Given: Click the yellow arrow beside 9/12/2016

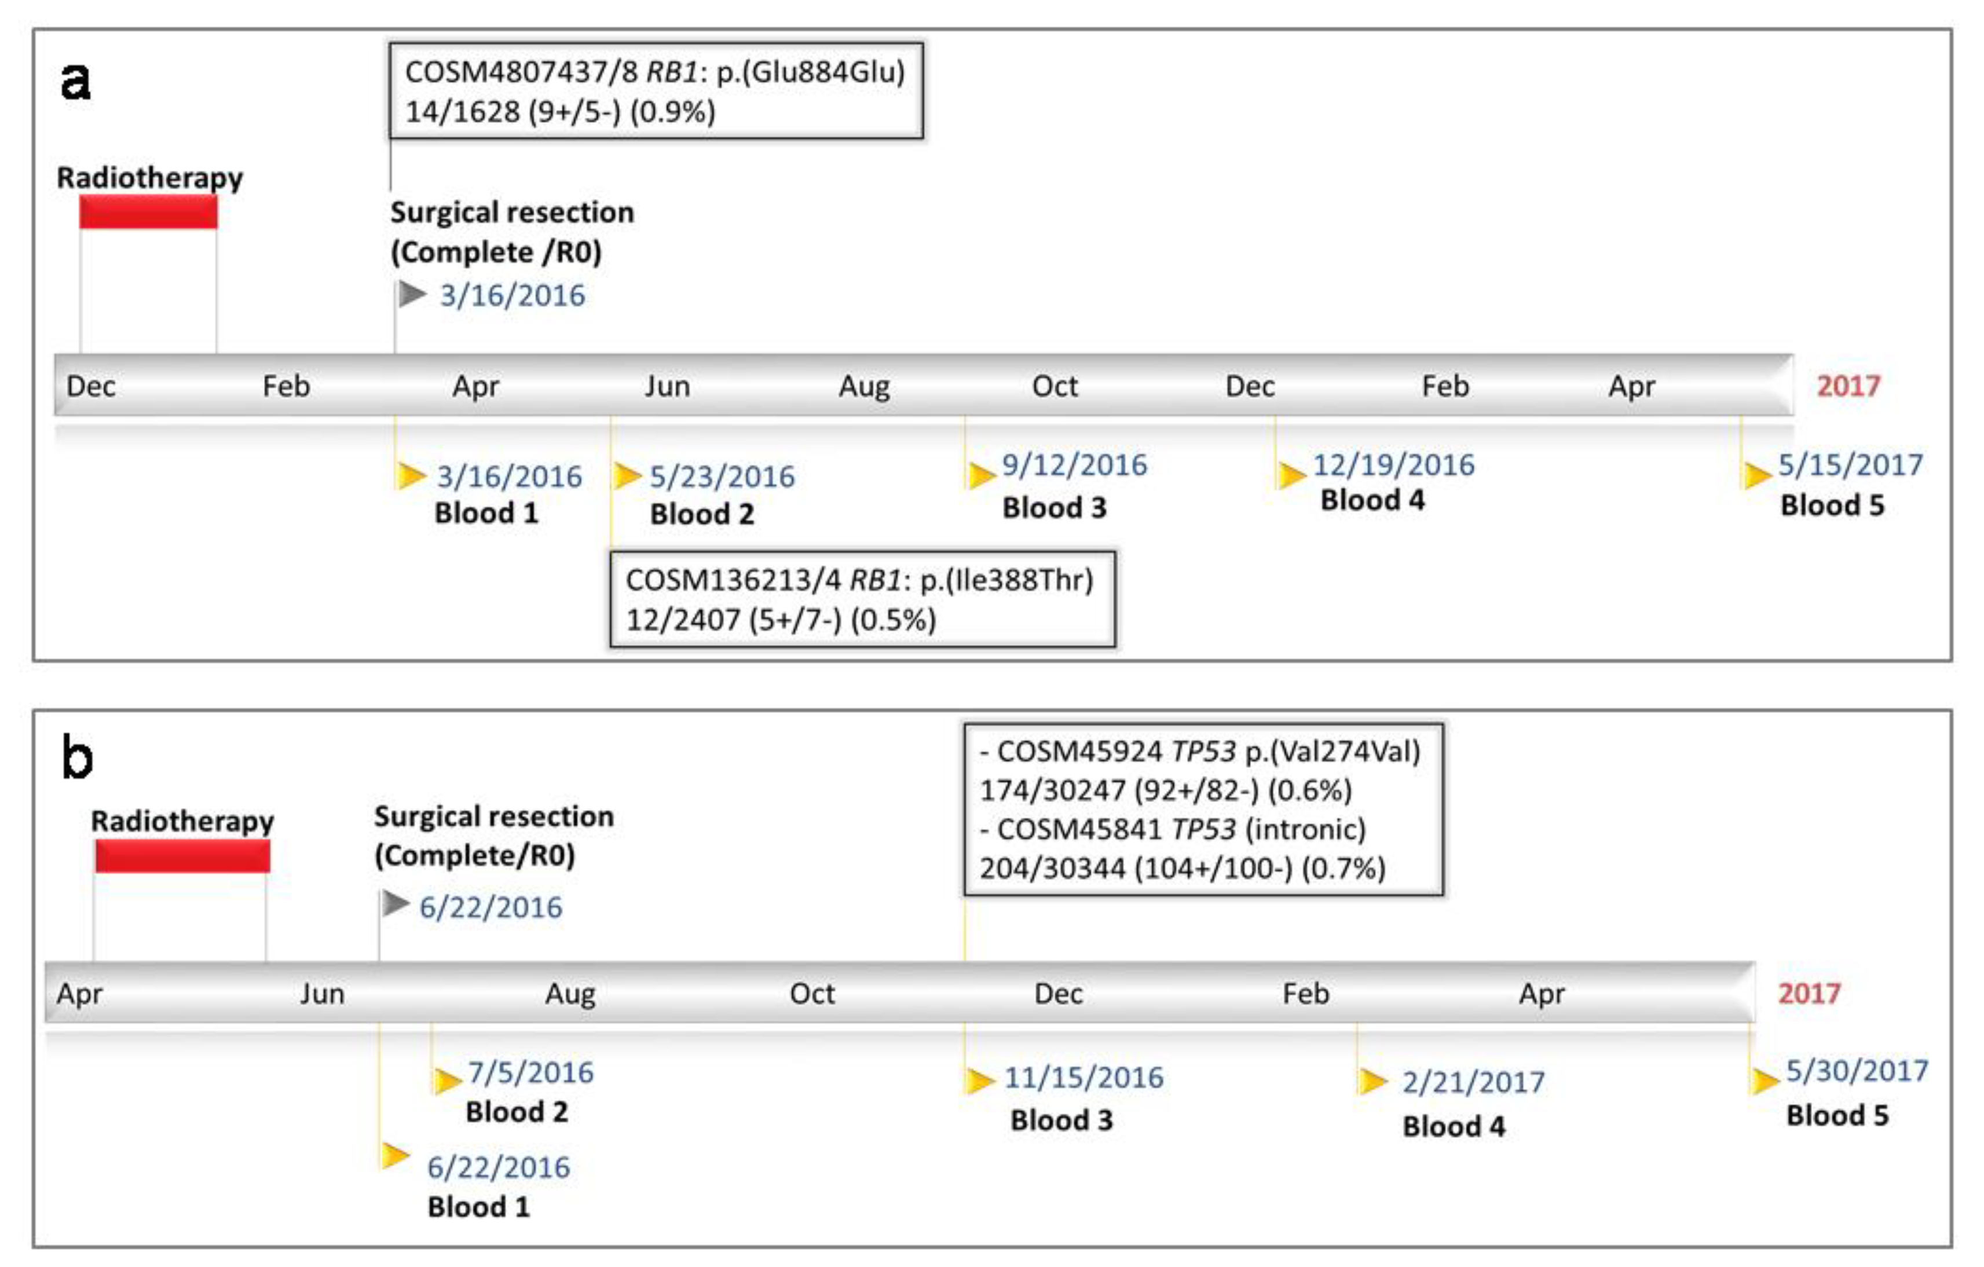Looking at the screenshot, I should [x=982, y=474].
